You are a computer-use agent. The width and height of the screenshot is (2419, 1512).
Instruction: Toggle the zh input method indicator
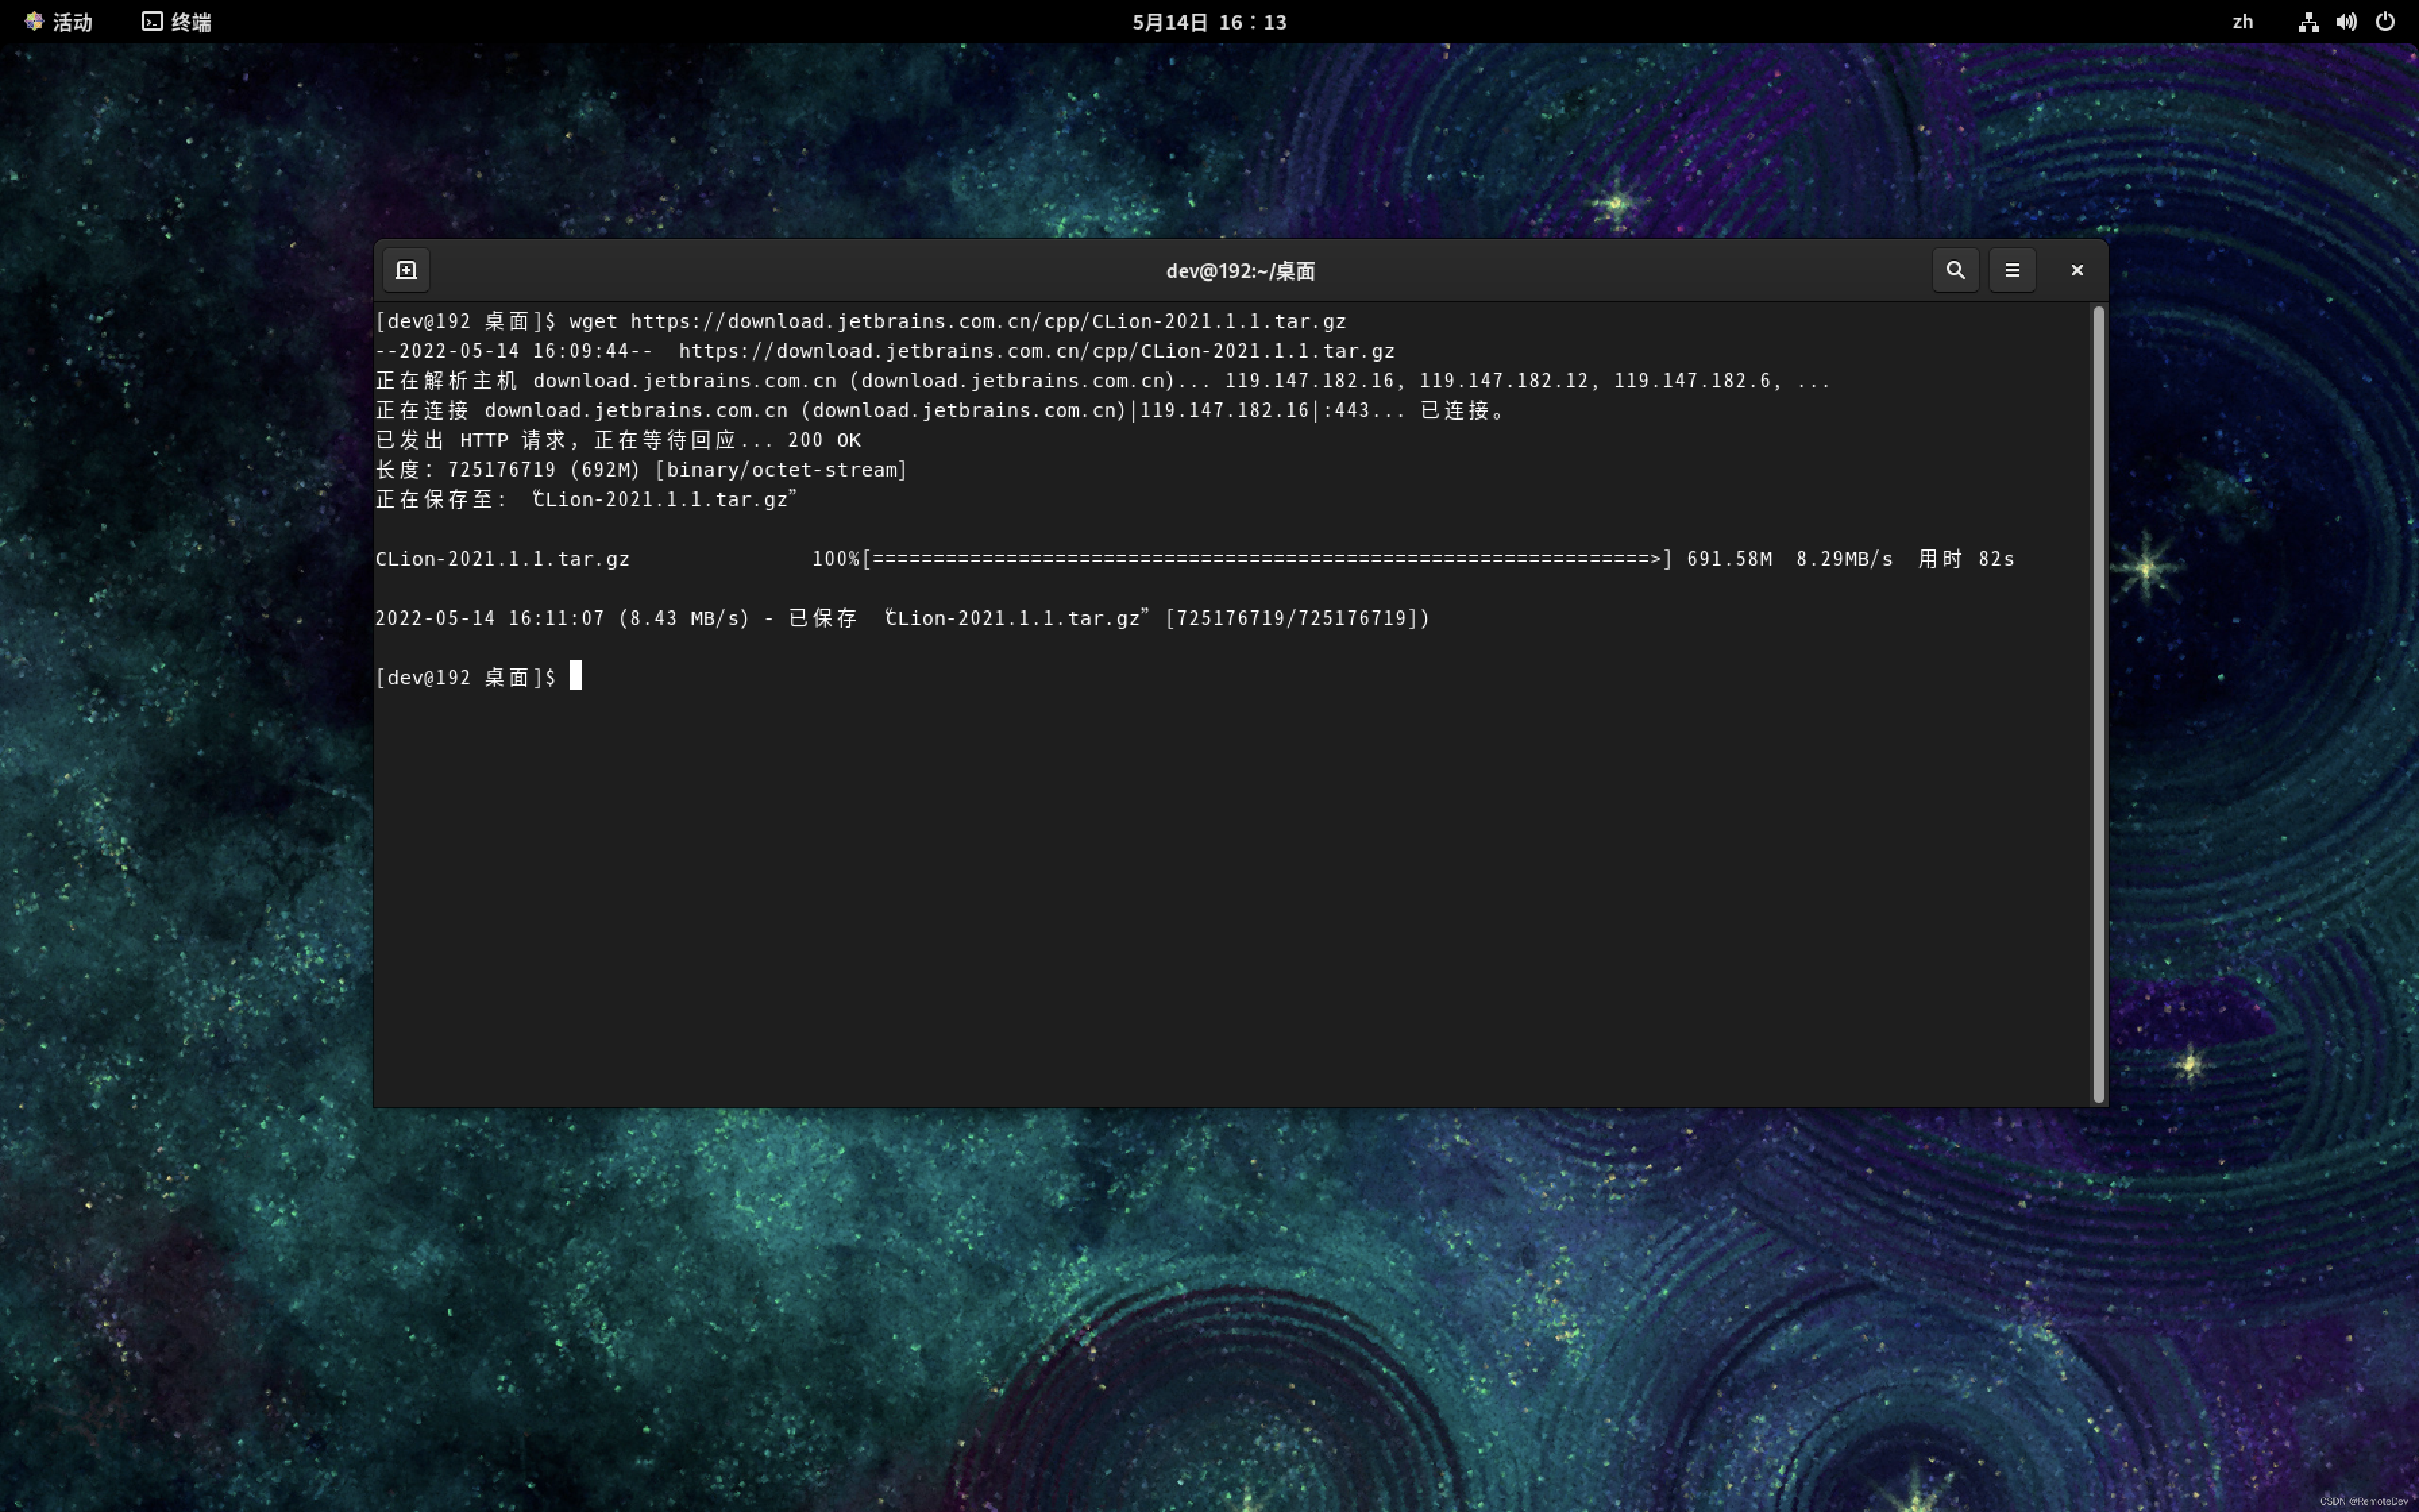[x=2242, y=22]
